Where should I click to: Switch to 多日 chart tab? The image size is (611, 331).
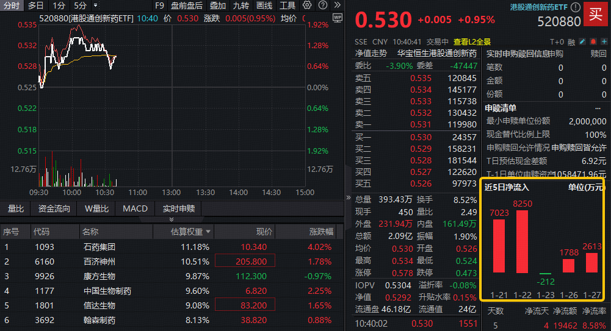35,5
